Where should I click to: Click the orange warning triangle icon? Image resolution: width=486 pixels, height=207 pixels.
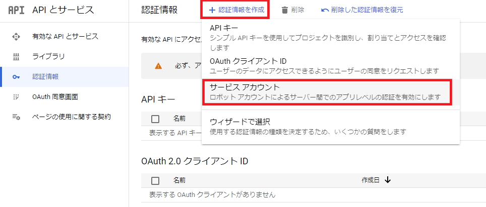158,66
